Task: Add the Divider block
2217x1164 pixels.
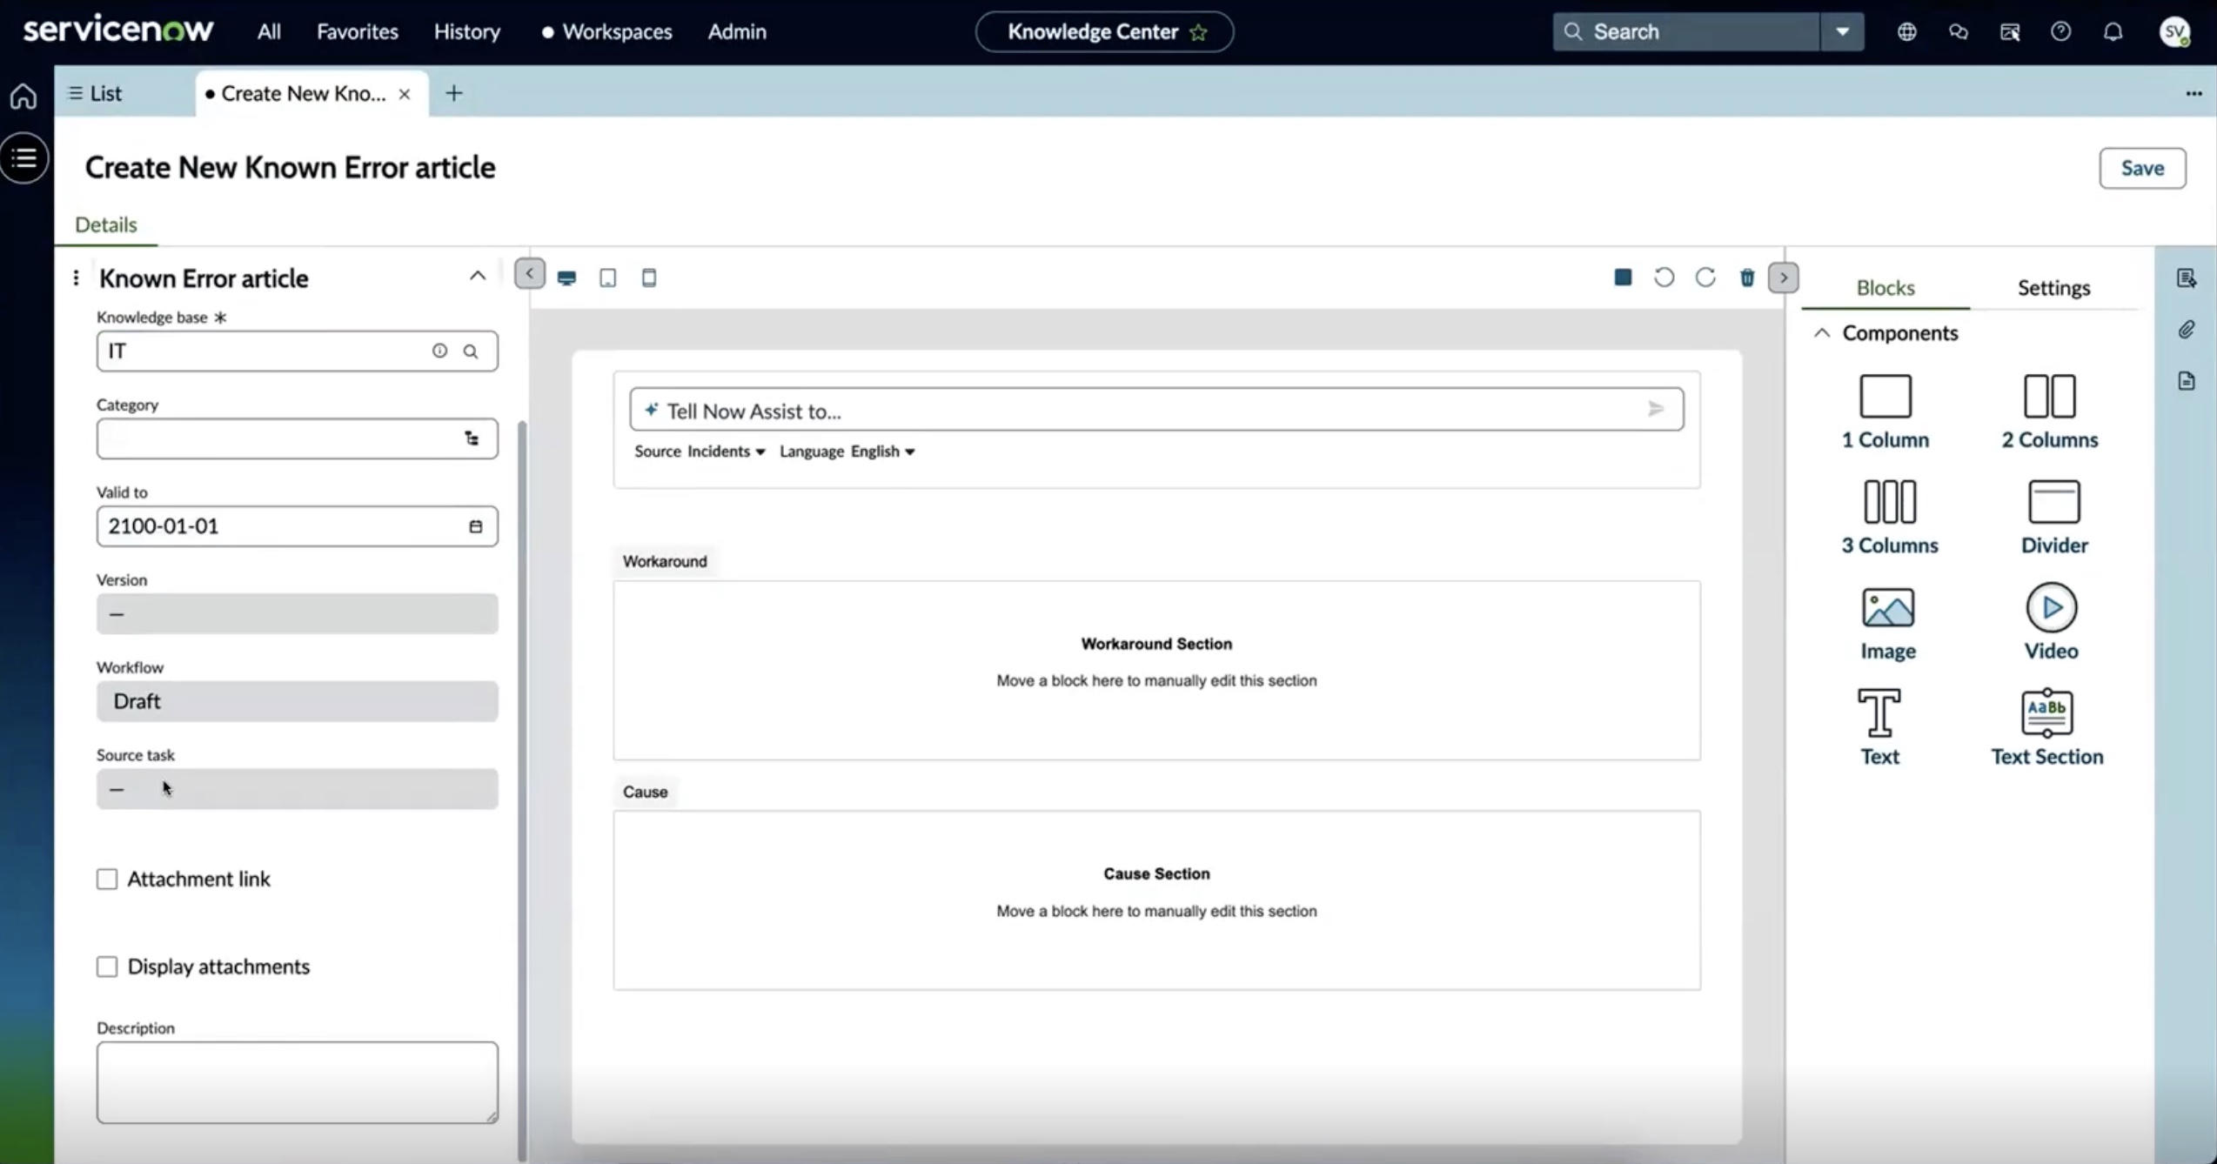Action: point(2053,517)
